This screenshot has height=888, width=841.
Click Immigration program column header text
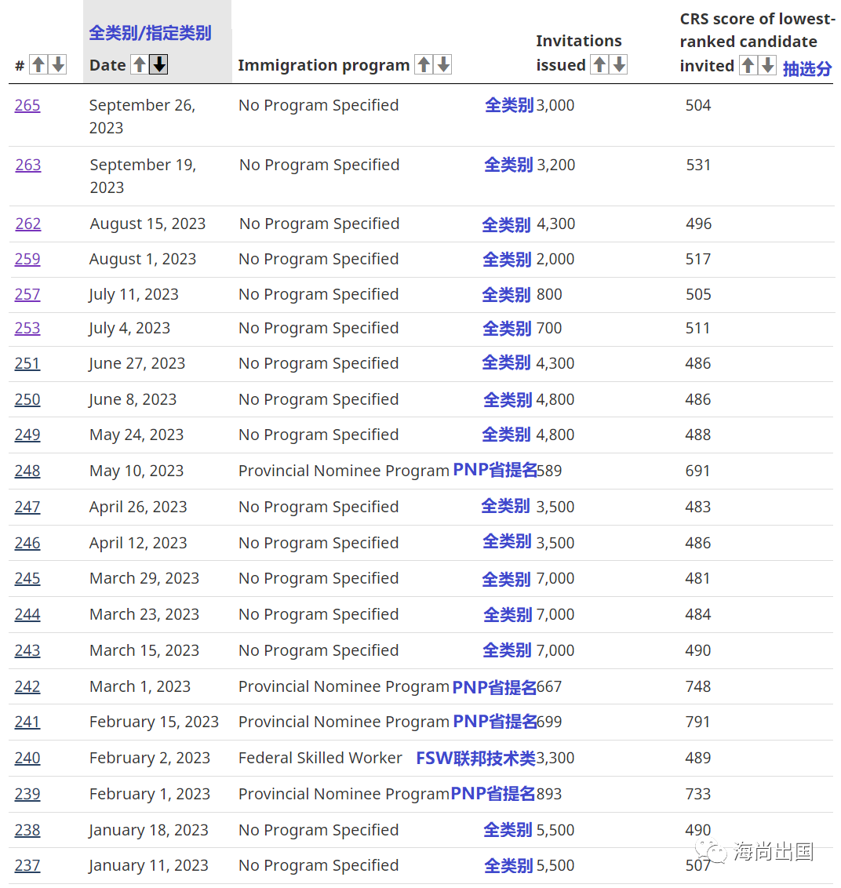click(x=323, y=65)
